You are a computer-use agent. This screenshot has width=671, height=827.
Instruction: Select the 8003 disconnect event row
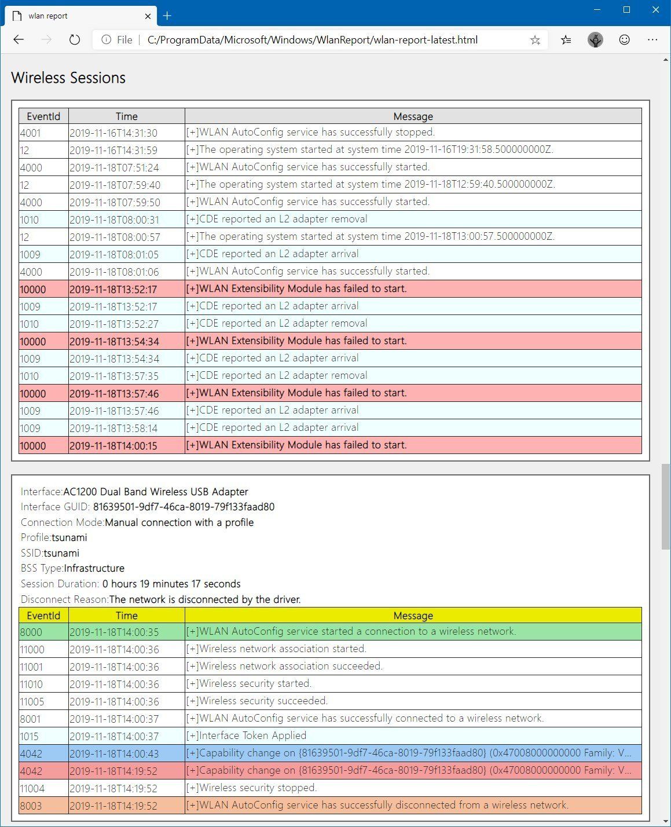[330, 805]
